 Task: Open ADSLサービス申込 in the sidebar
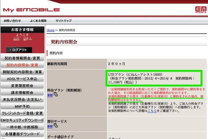tap(22, 79)
